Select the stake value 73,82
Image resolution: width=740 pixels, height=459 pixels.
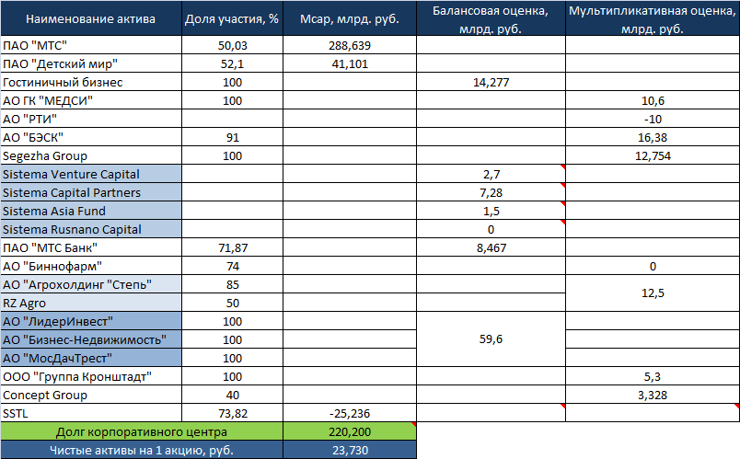coord(232,413)
